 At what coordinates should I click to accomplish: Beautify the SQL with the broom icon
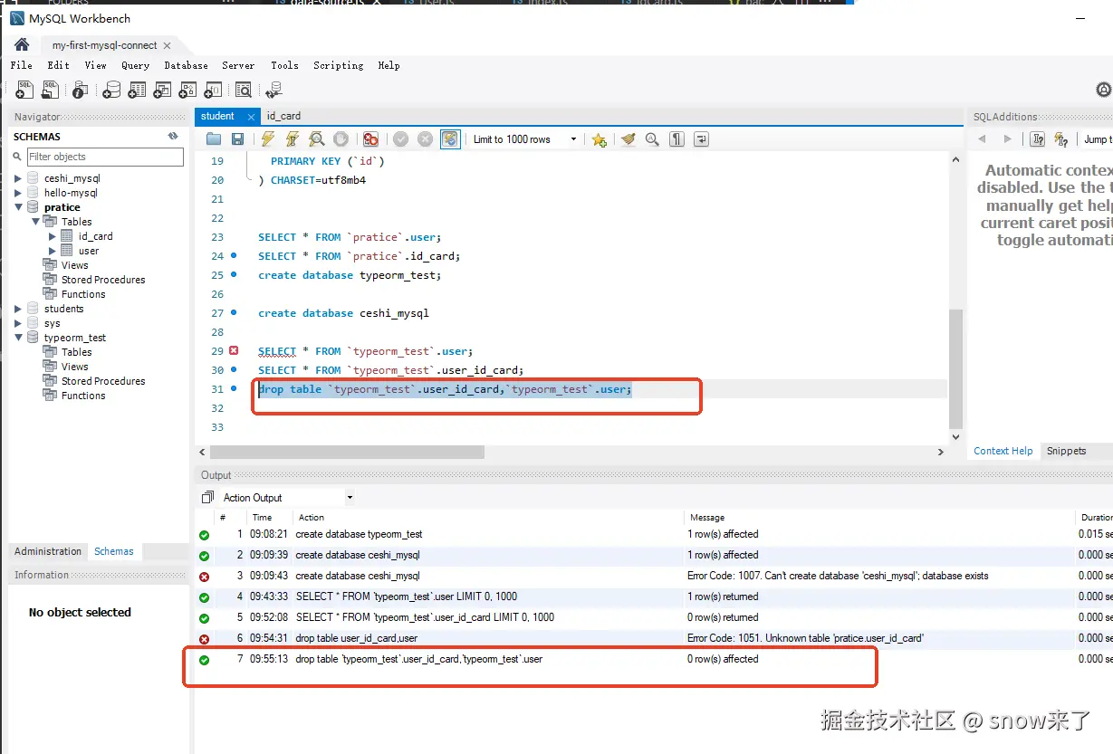[628, 138]
